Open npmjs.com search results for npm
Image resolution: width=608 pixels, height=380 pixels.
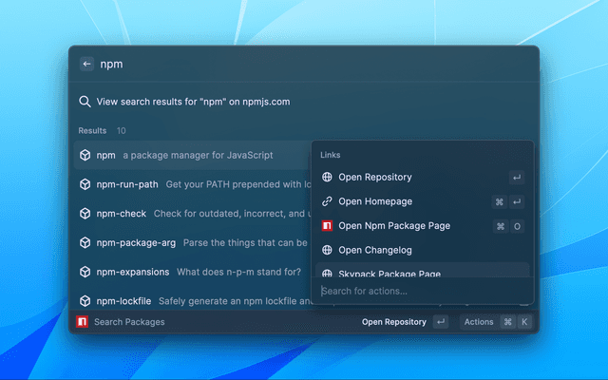[193, 102]
